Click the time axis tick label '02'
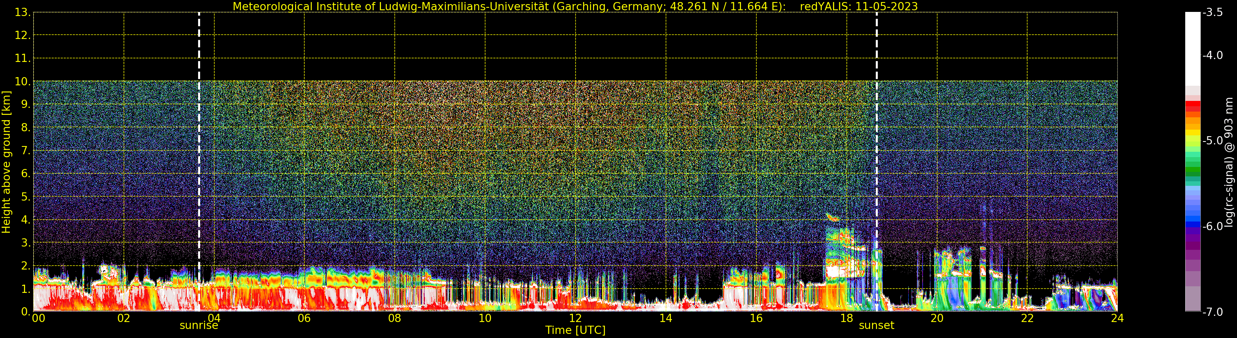The height and width of the screenshot is (338, 1237). (x=124, y=318)
